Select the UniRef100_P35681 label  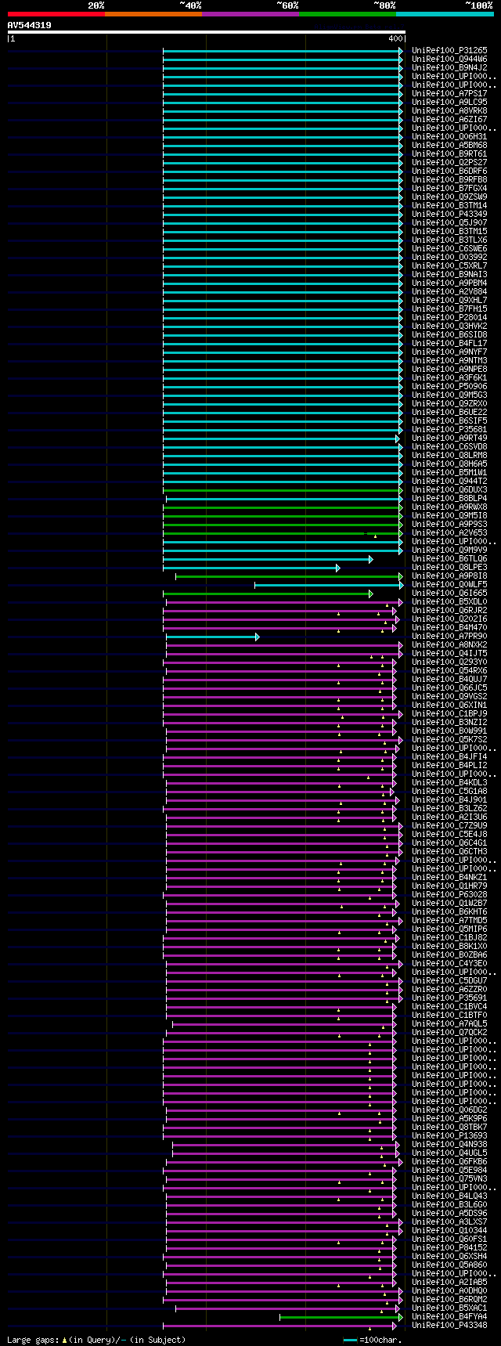coord(449,430)
